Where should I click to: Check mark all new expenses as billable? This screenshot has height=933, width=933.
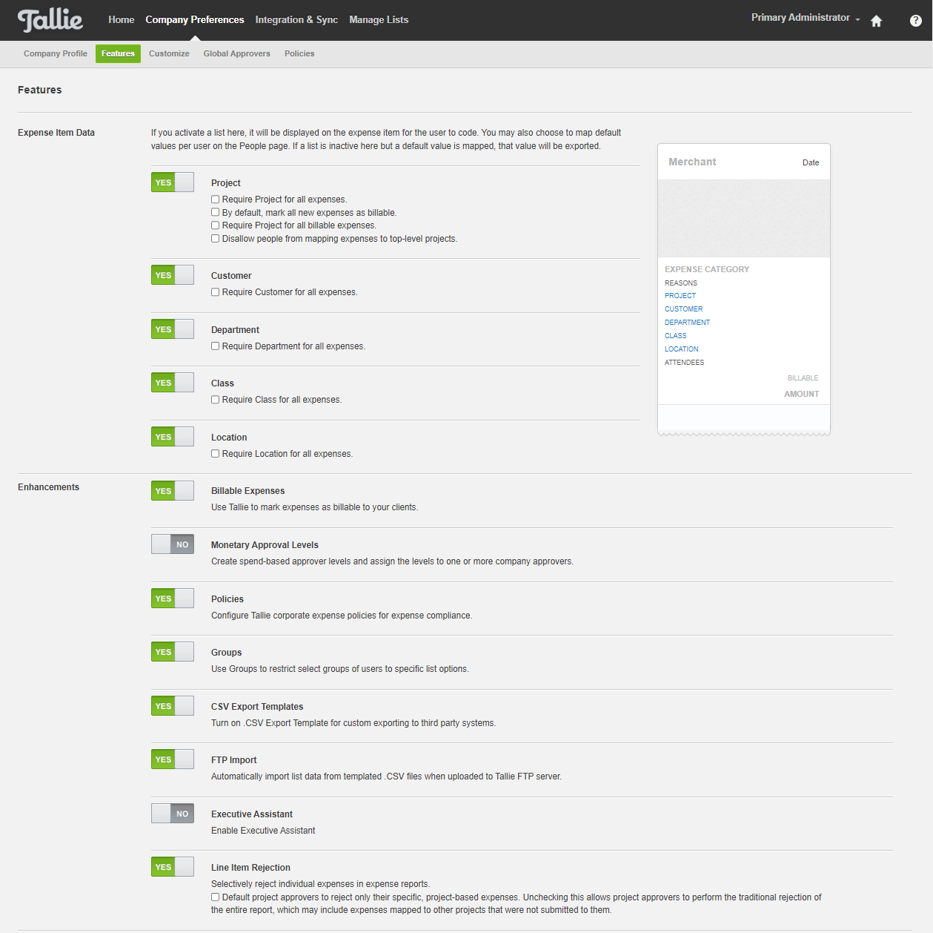216,213
